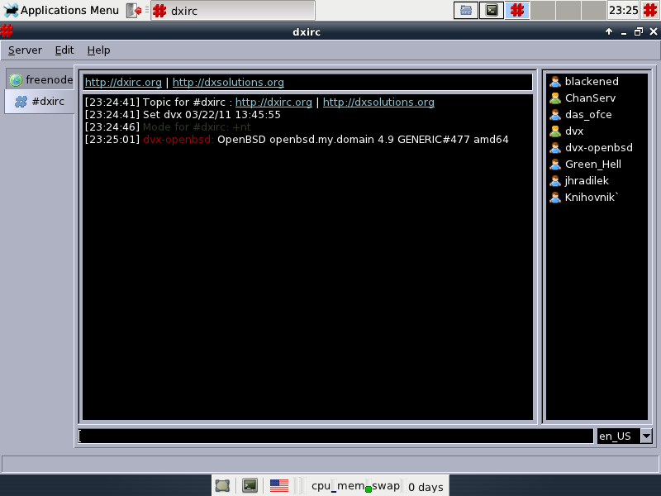
Task: Open the Edit menu
Action: pos(64,50)
